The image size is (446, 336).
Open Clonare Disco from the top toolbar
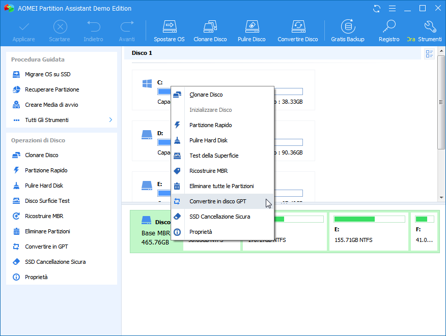coord(210,27)
